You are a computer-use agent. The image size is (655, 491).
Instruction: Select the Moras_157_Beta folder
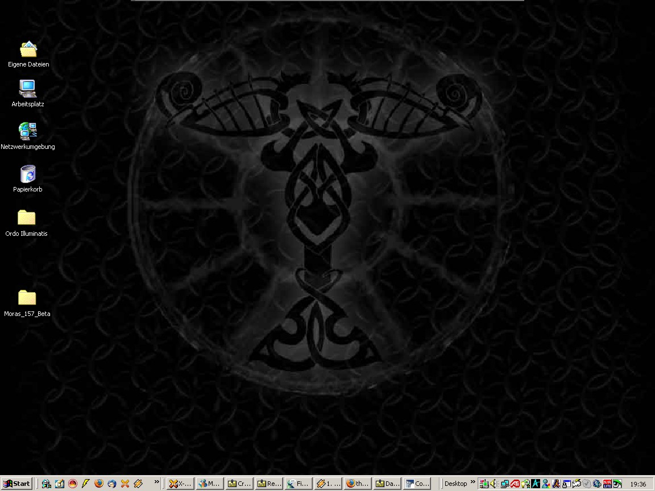[27, 298]
